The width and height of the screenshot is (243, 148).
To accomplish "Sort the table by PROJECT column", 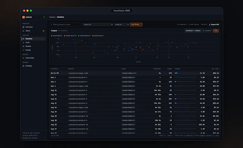I will 71,69.
